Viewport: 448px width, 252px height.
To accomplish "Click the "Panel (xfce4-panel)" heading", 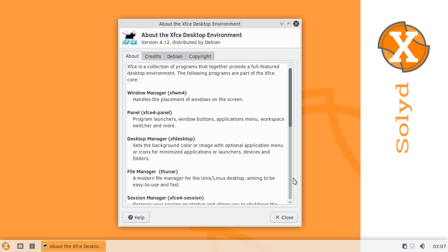I will click(150, 113).
